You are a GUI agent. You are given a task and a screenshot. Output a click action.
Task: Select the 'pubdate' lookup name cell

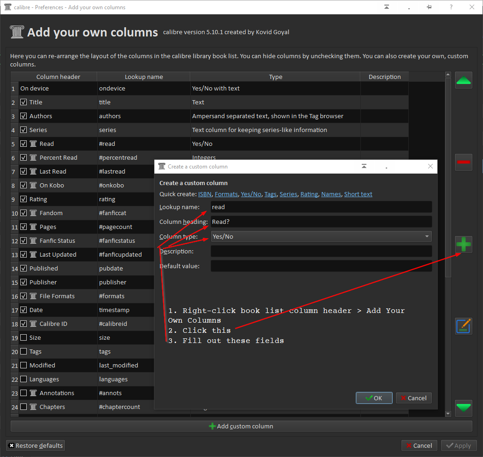coord(126,268)
